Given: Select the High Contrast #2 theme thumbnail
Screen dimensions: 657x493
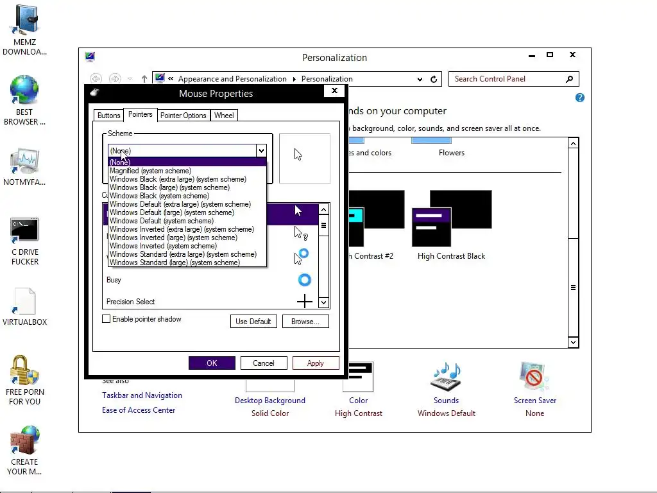Looking at the screenshot, I should (x=377, y=219).
